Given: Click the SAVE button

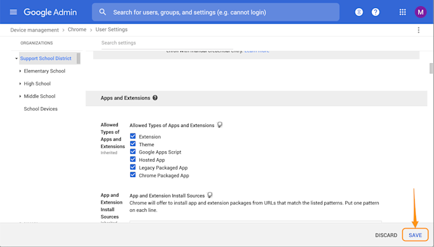Looking at the screenshot, I should click(x=415, y=235).
